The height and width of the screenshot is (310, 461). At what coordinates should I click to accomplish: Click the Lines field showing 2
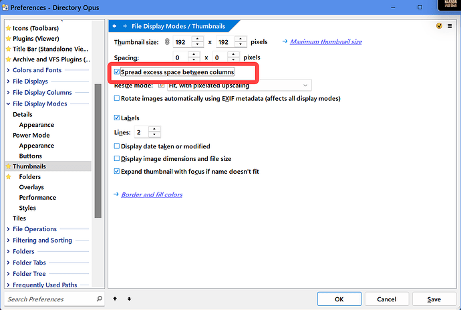click(x=142, y=132)
